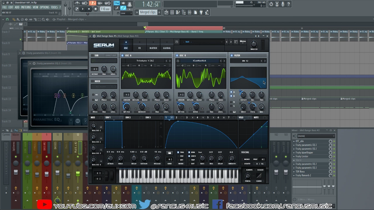Select Serum's MATRIX tab

153,45
